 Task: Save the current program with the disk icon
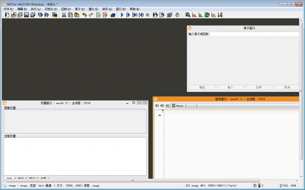click(x=26, y=15)
